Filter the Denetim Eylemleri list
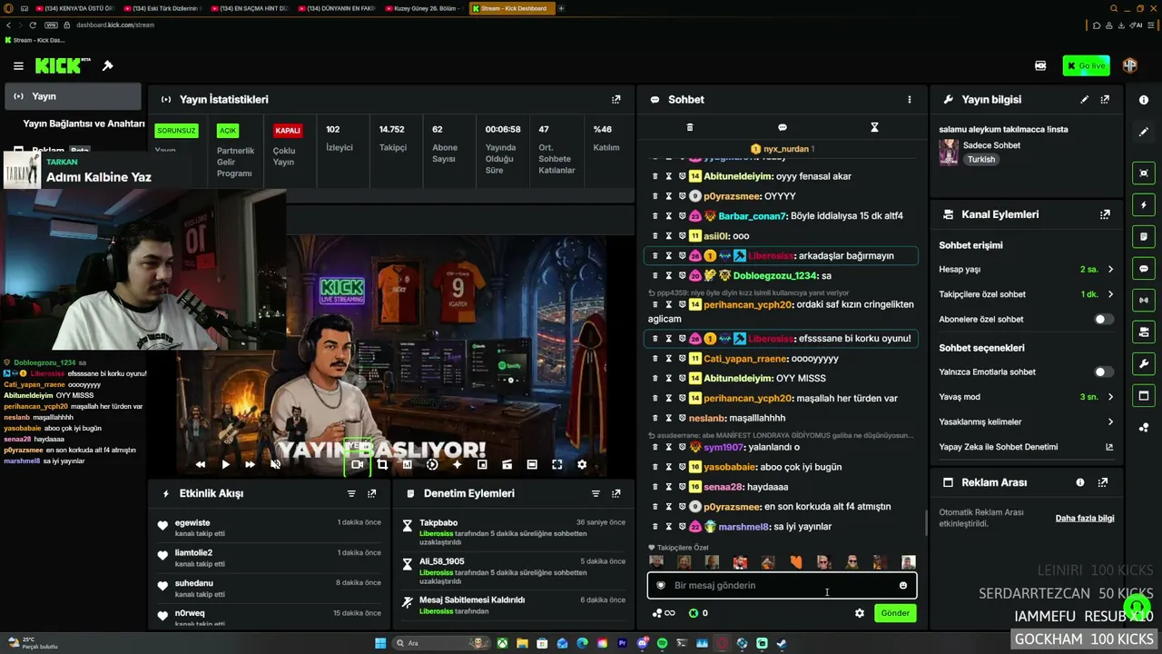Image resolution: width=1162 pixels, height=654 pixels. point(596,493)
